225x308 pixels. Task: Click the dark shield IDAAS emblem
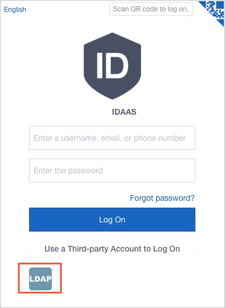(112, 66)
